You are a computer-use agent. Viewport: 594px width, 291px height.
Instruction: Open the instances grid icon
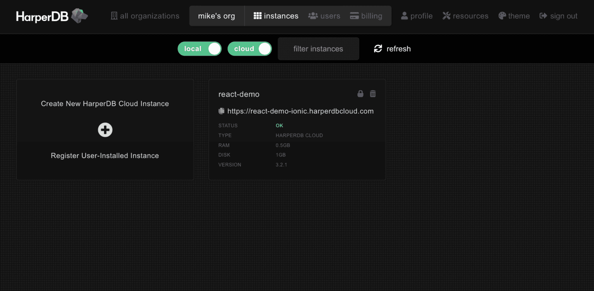tap(258, 15)
